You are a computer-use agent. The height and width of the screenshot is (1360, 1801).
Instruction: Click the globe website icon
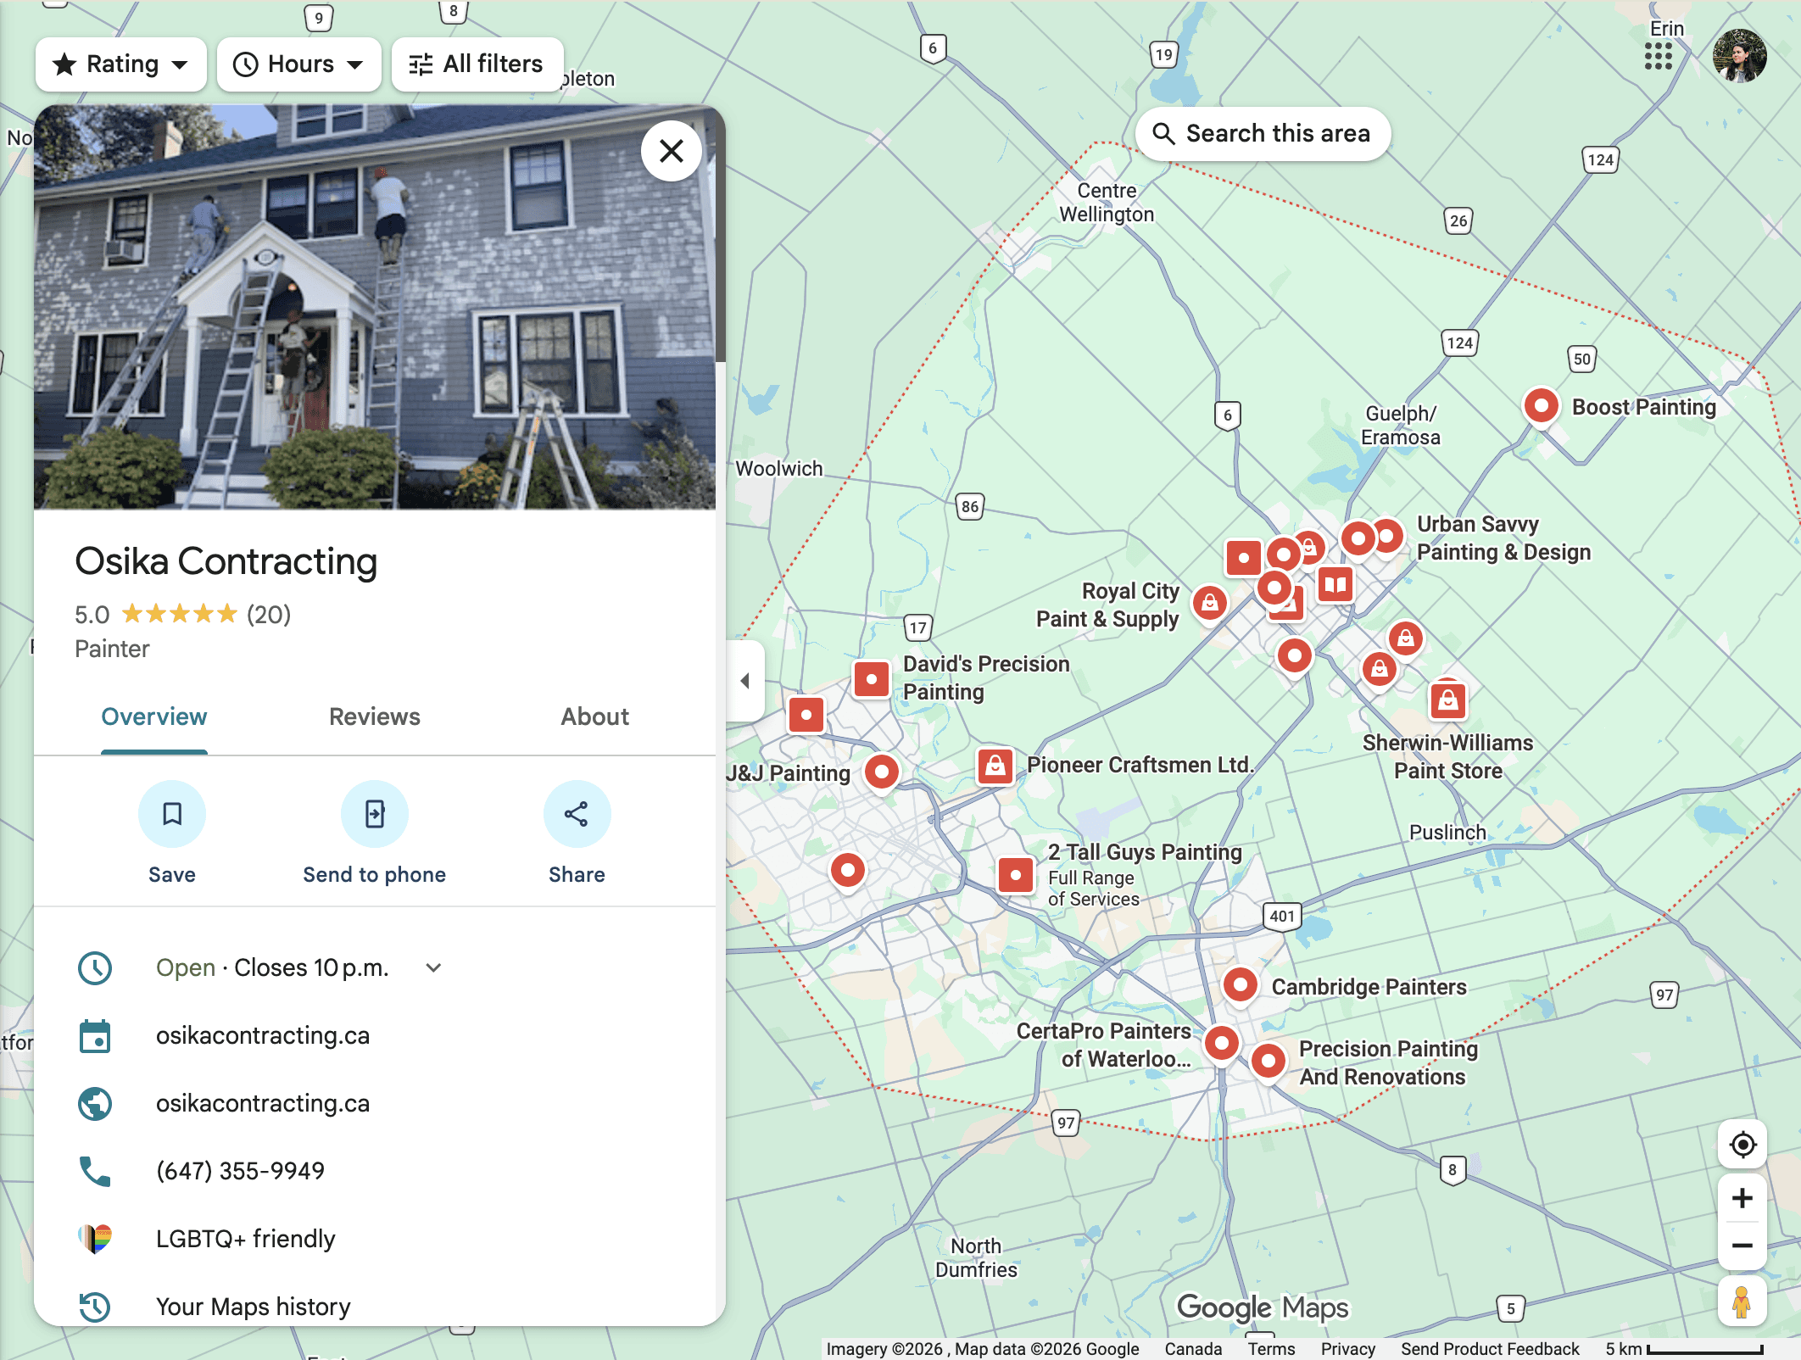95,1103
